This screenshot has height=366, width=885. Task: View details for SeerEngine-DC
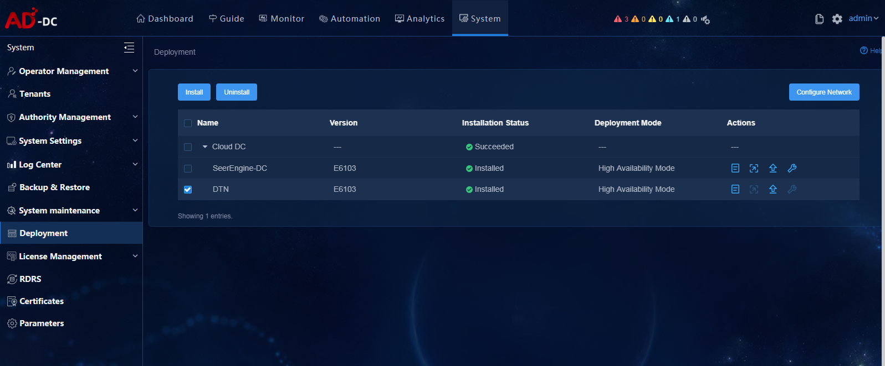(735, 168)
